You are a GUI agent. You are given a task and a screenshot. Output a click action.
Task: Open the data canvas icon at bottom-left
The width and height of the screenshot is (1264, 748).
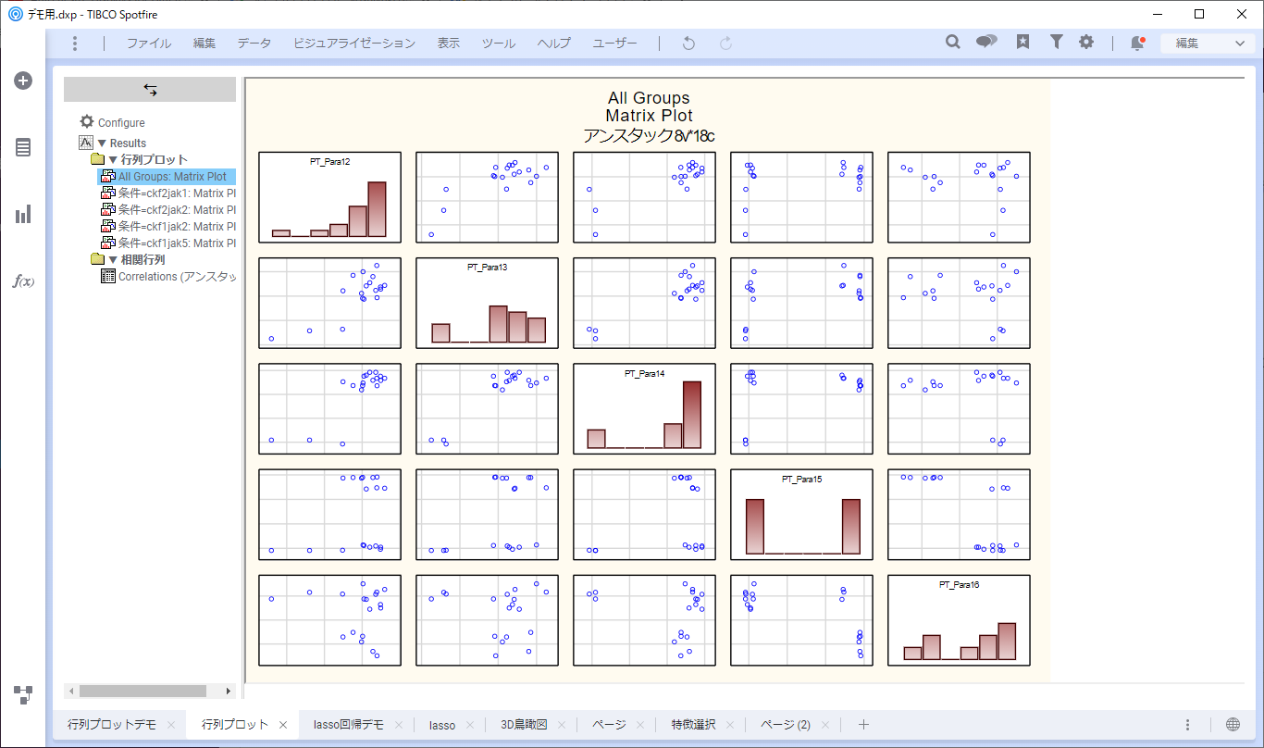[23, 694]
